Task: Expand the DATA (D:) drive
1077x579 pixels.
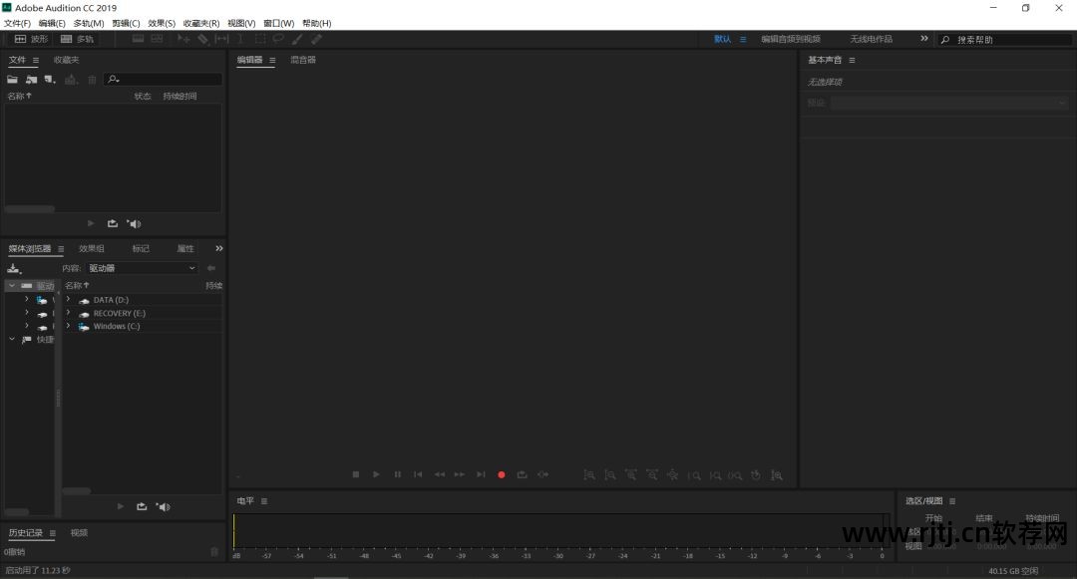Action: coord(68,300)
